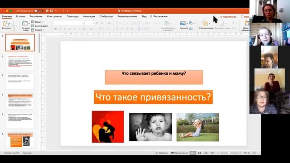Select slide 5 thumbnail

pyautogui.click(x=20, y=121)
